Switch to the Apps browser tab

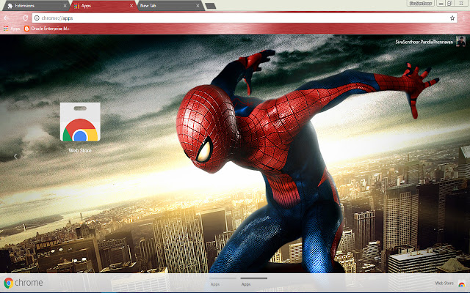pyautogui.click(x=104, y=6)
